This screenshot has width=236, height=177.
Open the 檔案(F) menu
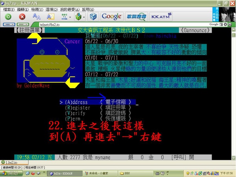point(9,9)
